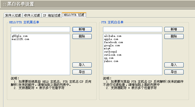Select alibaba.com in the whitelist
This screenshot has height=107, width=195.
[x=113, y=36]
